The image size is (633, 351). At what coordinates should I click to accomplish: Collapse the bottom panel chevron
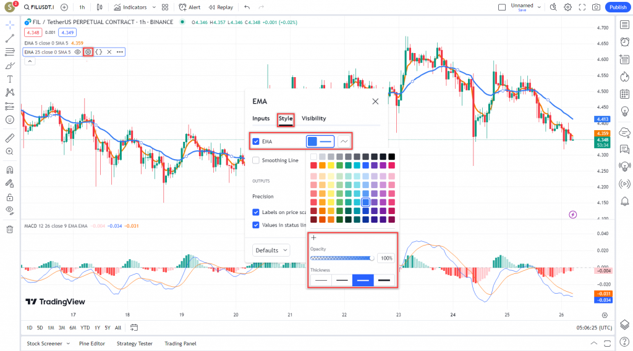click(593, 344)
